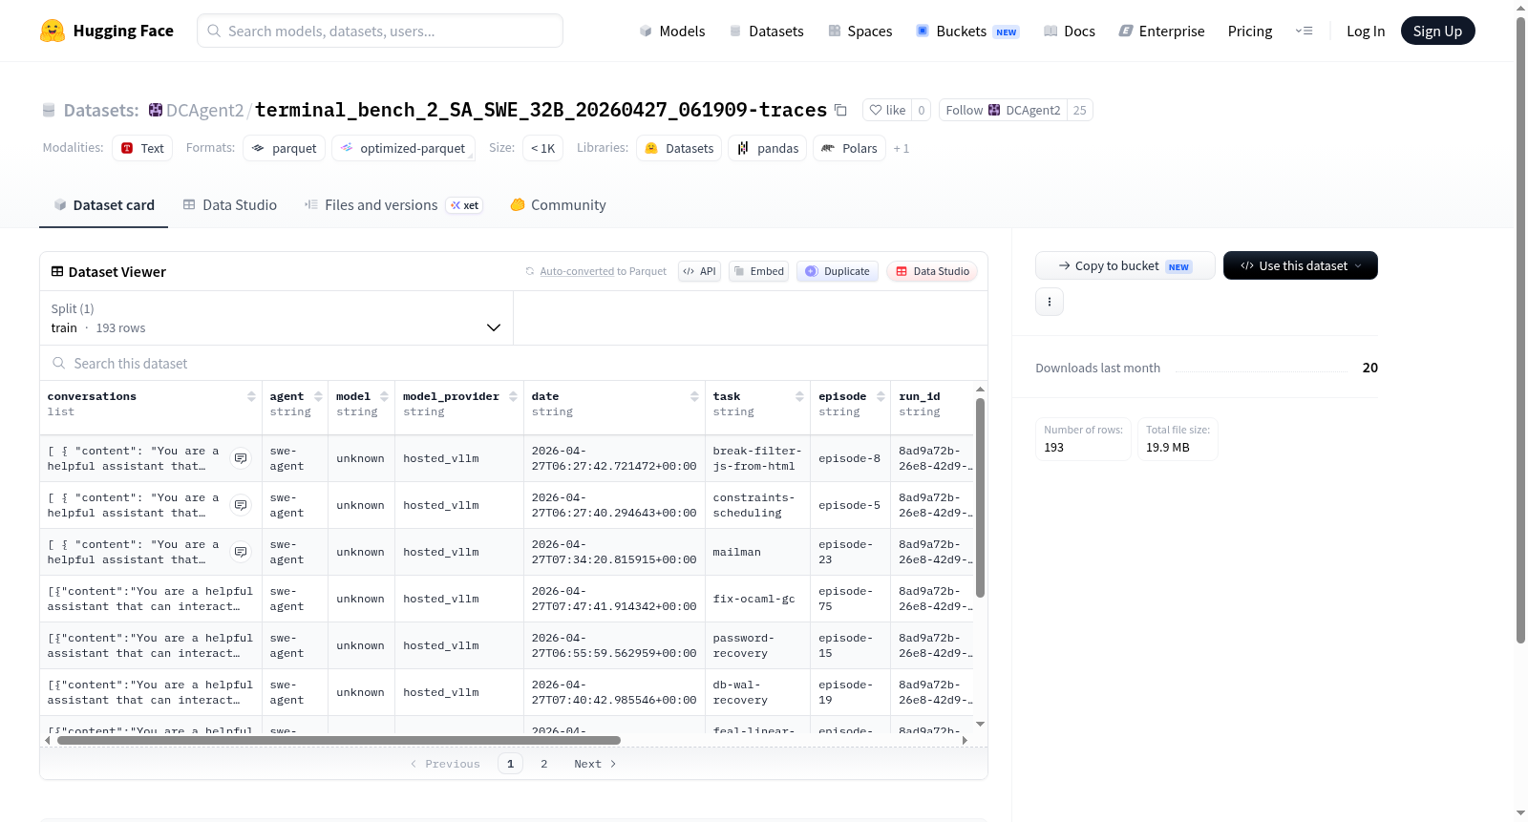Viewport: 1528px width, 822px height.
Task: Sort by the model column
Action: point(384,396)
